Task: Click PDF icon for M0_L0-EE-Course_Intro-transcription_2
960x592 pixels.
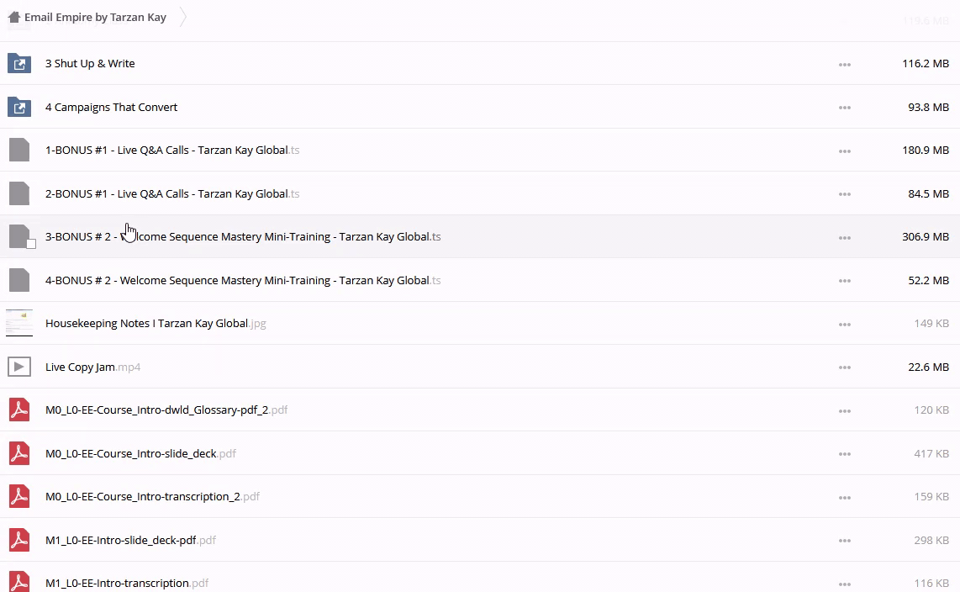Action: 18,496
